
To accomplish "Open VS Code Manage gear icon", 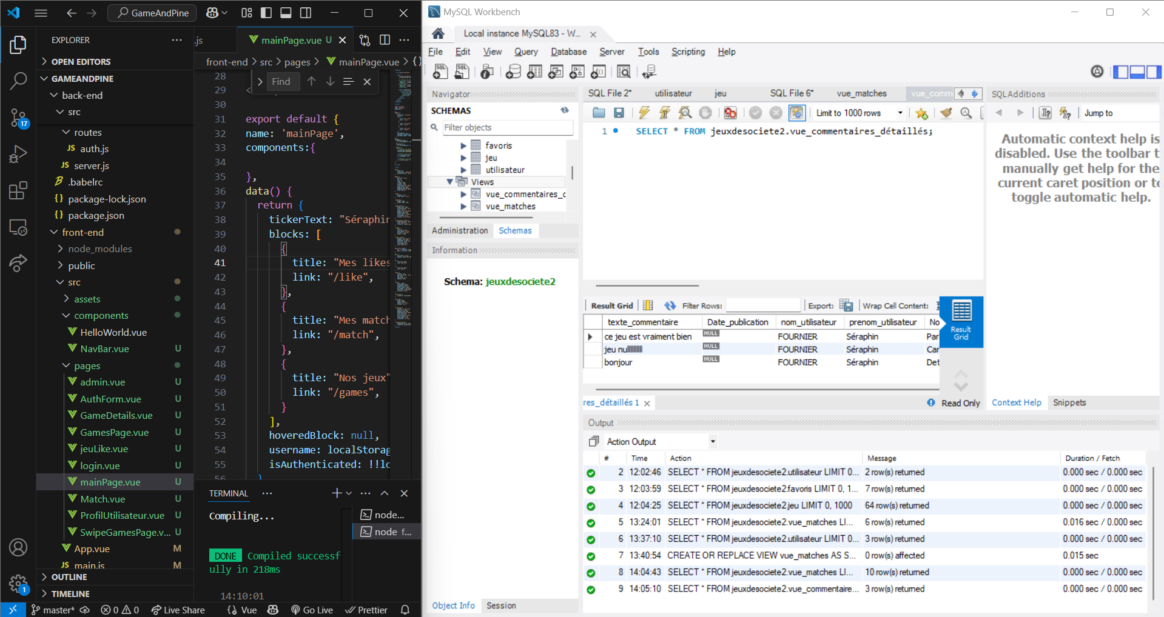I will 18,584.
